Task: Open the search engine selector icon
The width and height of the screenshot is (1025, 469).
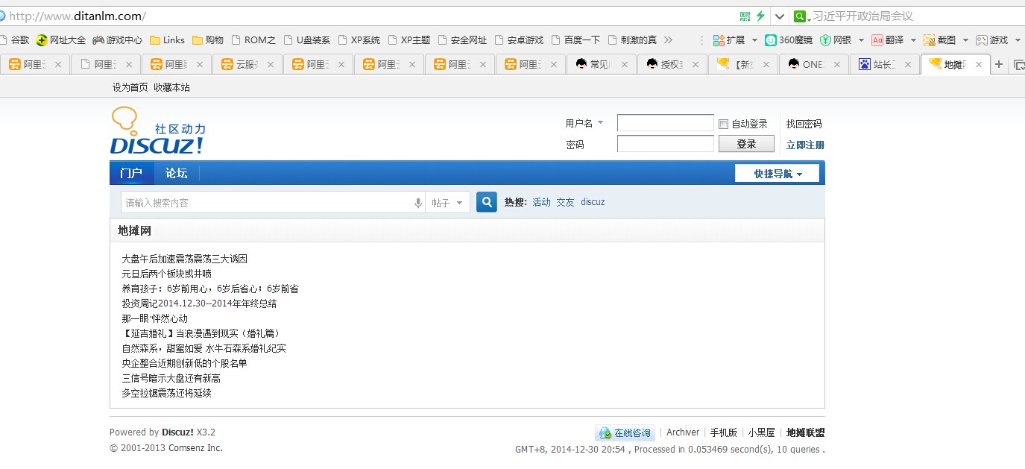Action: pyautogui.click(x=801, y=16)
